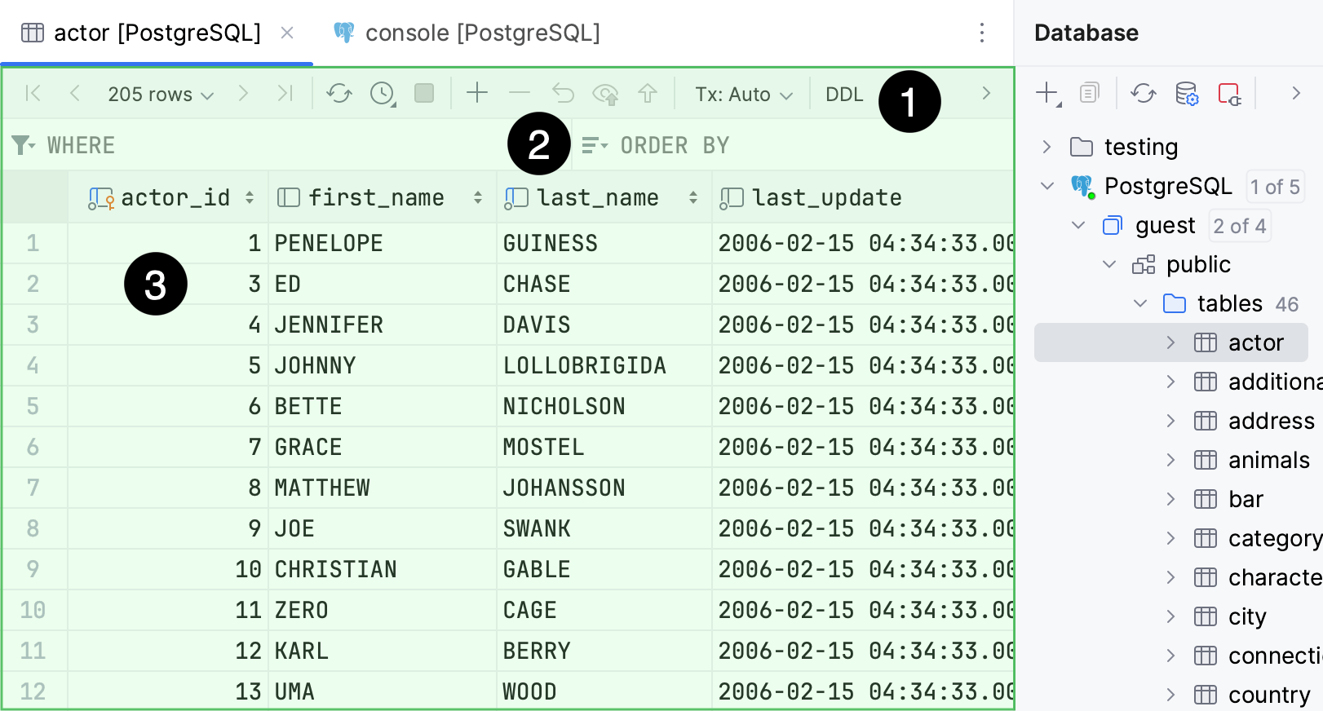Open the 205 rows page size dropdown
This screenshot has width=1323, height=711.
pos(160,94)
